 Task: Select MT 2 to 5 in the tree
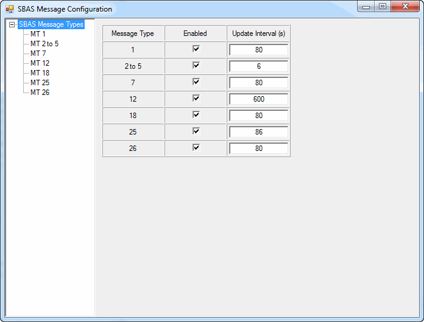44,44
